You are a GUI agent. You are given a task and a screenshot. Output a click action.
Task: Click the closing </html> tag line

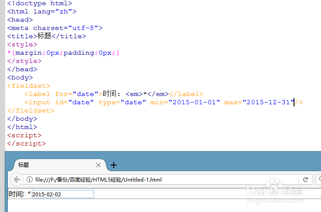(x=22, y=127)
